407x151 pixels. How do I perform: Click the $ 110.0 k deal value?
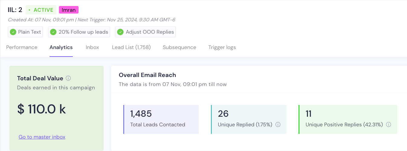[41, 109]
